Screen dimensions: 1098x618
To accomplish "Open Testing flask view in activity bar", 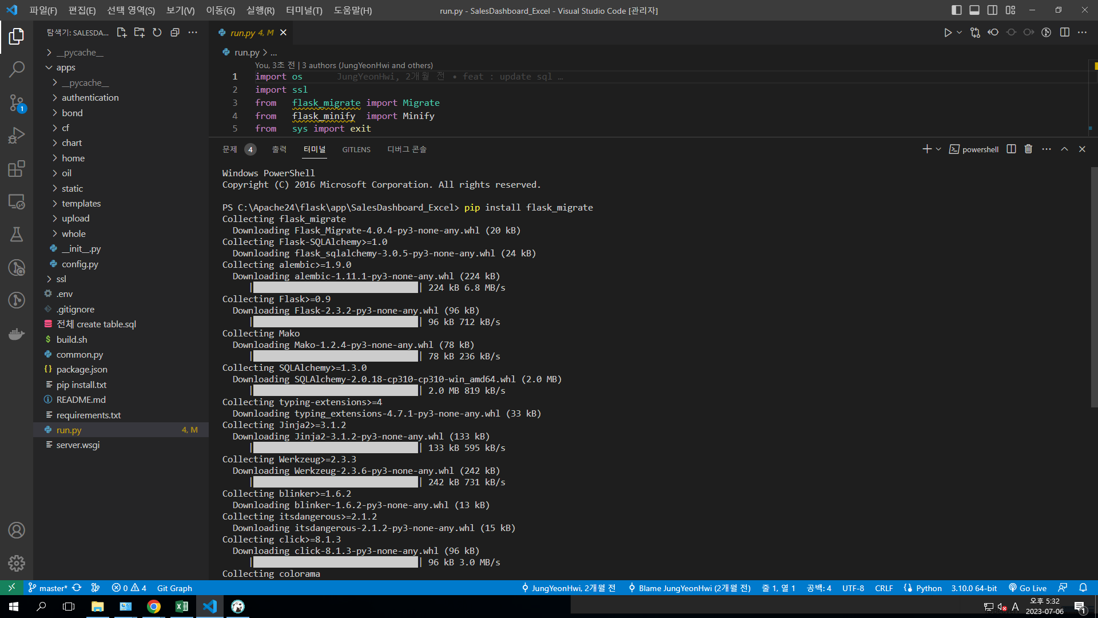I will tap(17, 235).
